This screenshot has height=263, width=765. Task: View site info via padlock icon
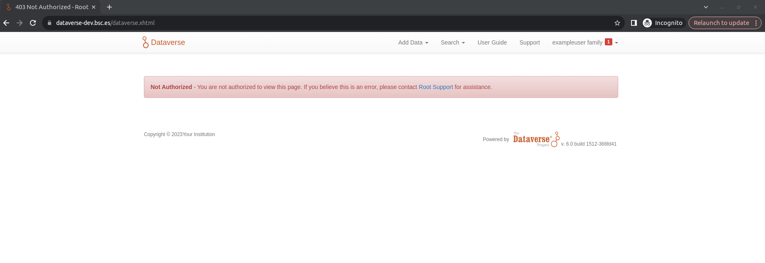click(x=50, y=23)
